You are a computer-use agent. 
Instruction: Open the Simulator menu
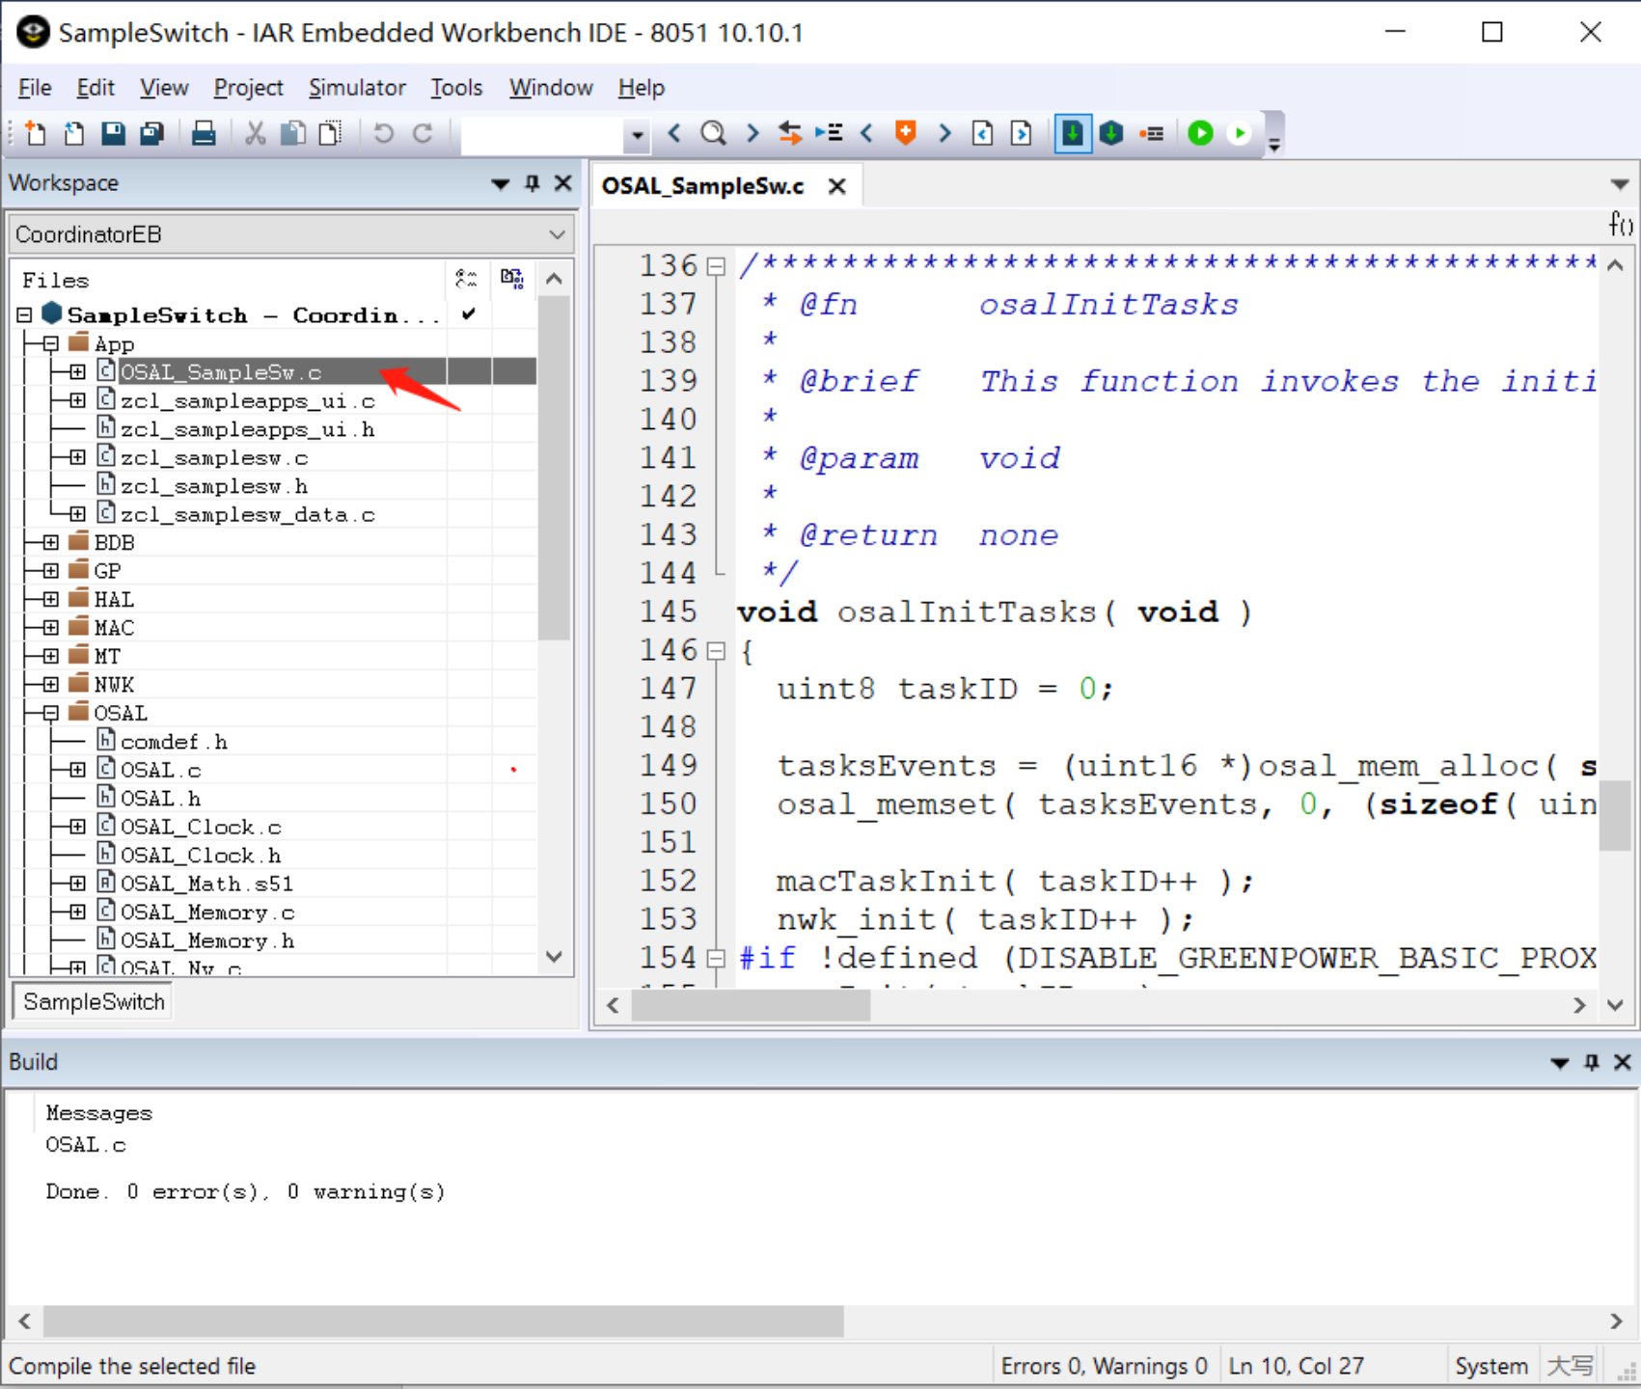click(x=357, y=88)
